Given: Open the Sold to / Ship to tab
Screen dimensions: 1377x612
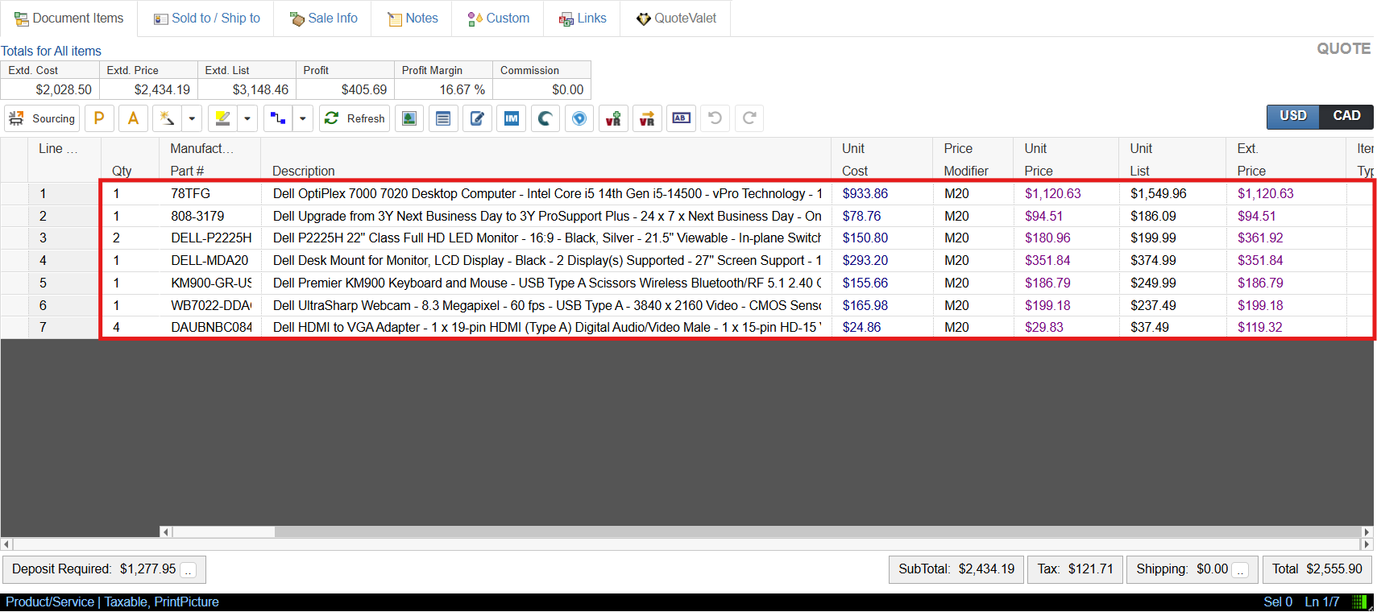Looking at the screenshot, I should click(x=207, y=19).
